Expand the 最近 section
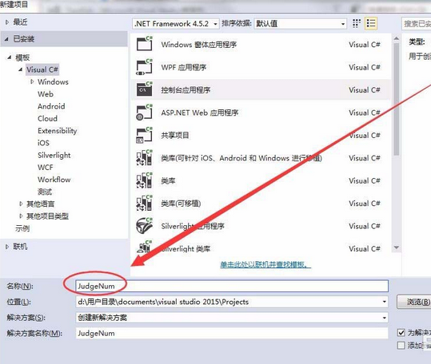This screenshot has height=364, width=431. click(7, 22)
